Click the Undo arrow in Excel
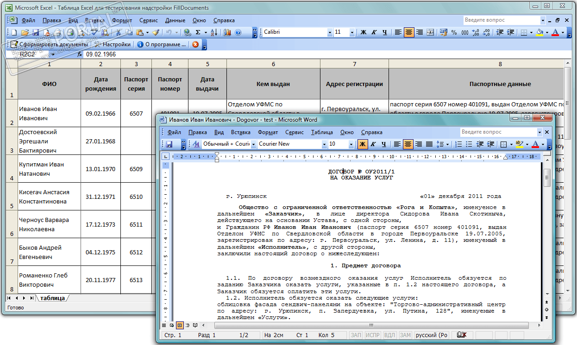 coord(169,32)
